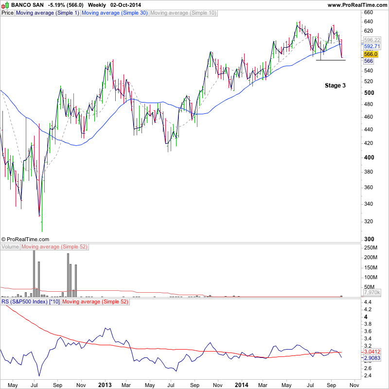Visit the www.ProRealTime.com link

[357, 5]
